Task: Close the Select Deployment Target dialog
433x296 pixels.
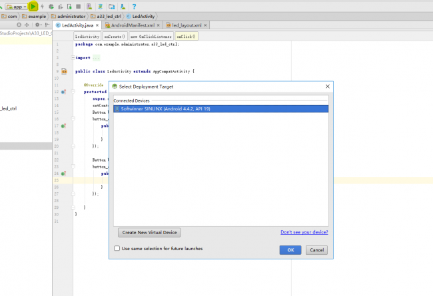Action: tap(328, 86)
